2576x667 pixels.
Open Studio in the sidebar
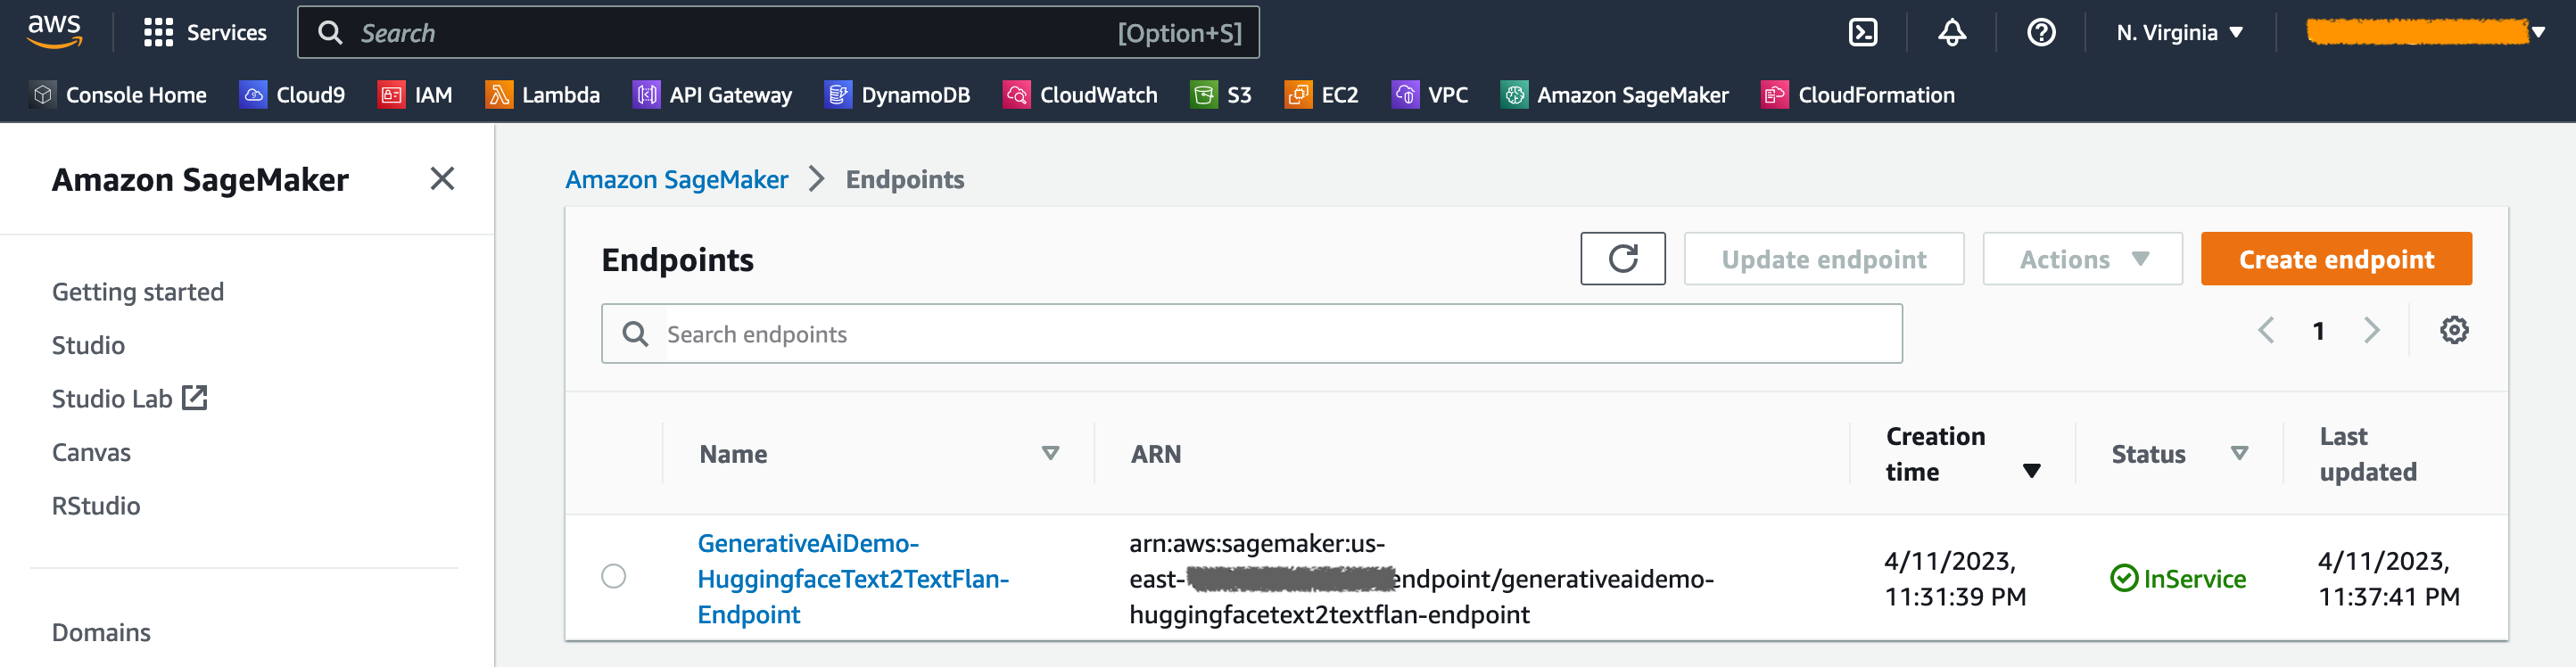[x=88, y=345]
